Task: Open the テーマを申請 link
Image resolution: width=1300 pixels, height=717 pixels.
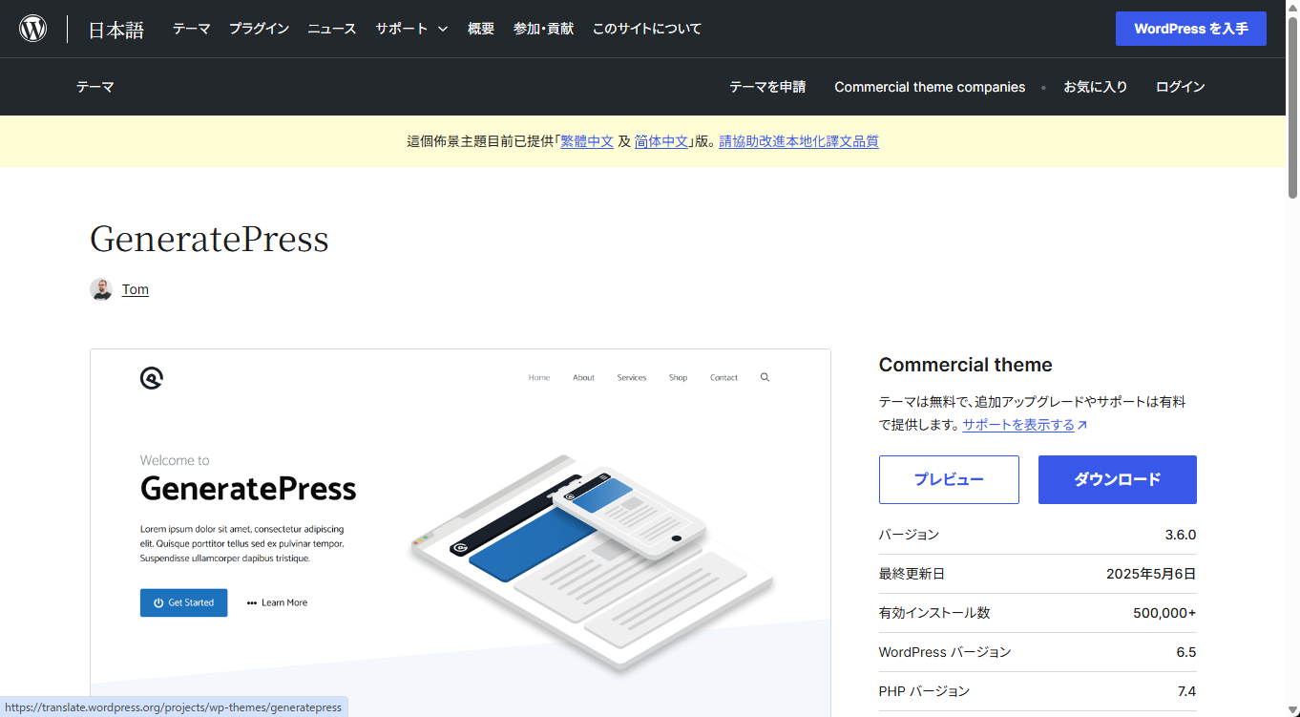Action: click(x=767, y=87)
